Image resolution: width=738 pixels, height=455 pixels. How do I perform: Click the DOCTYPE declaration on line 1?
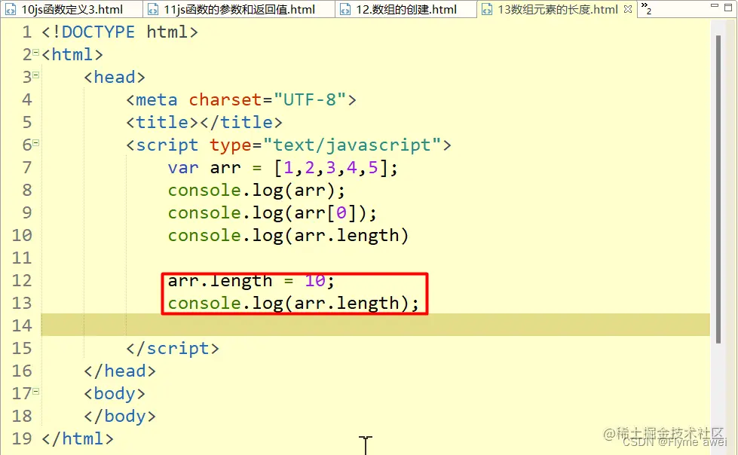pyautogui.click(x=120, y=32)
